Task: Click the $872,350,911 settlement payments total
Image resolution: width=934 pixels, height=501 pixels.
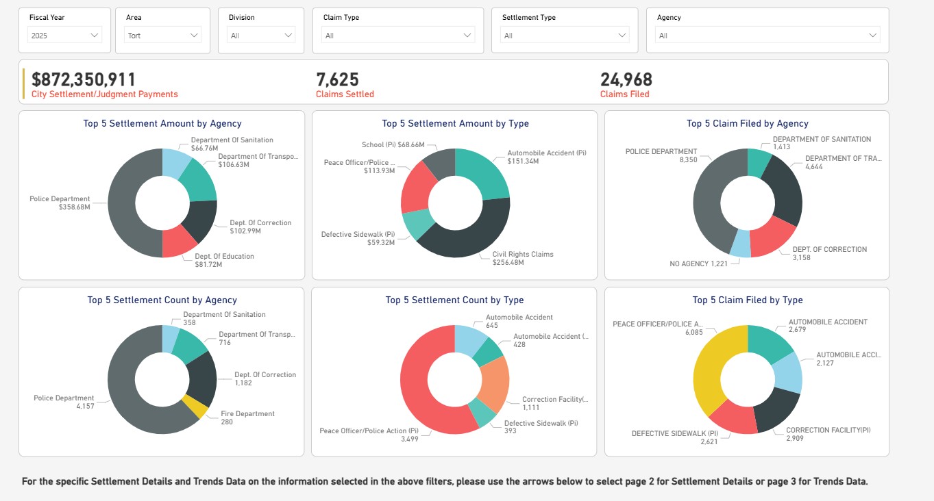Action: pos(84,80)
